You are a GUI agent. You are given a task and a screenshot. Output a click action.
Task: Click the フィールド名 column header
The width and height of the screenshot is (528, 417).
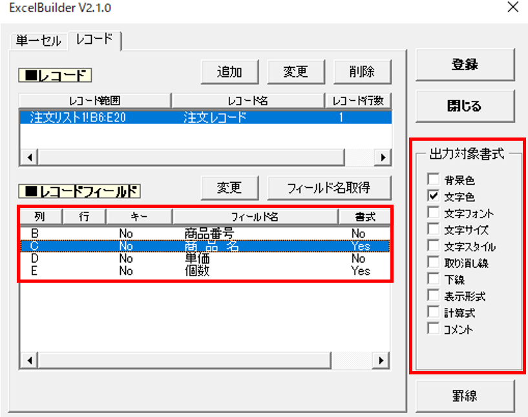pyautogui.click(x=255, y=217)
